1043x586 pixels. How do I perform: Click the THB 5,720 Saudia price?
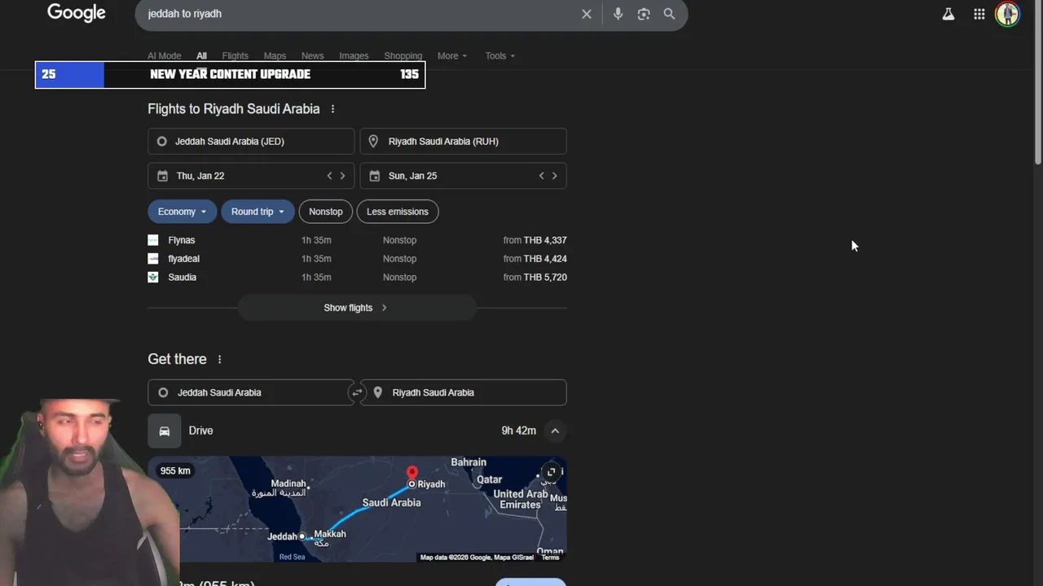tap(545, 278)
